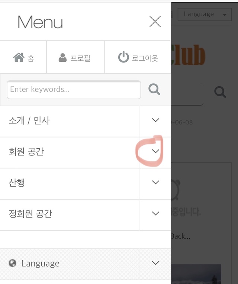Click the home house icon
This screenshot has width=238, height=284.
click(x=19, y=57)
